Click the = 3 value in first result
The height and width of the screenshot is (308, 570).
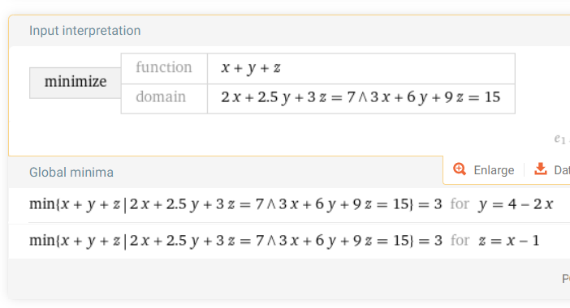pos(430,204)
